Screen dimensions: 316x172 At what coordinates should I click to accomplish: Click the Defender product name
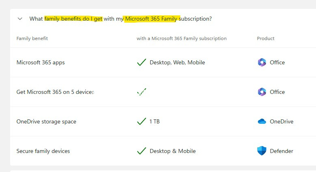[x=281, y=151]
